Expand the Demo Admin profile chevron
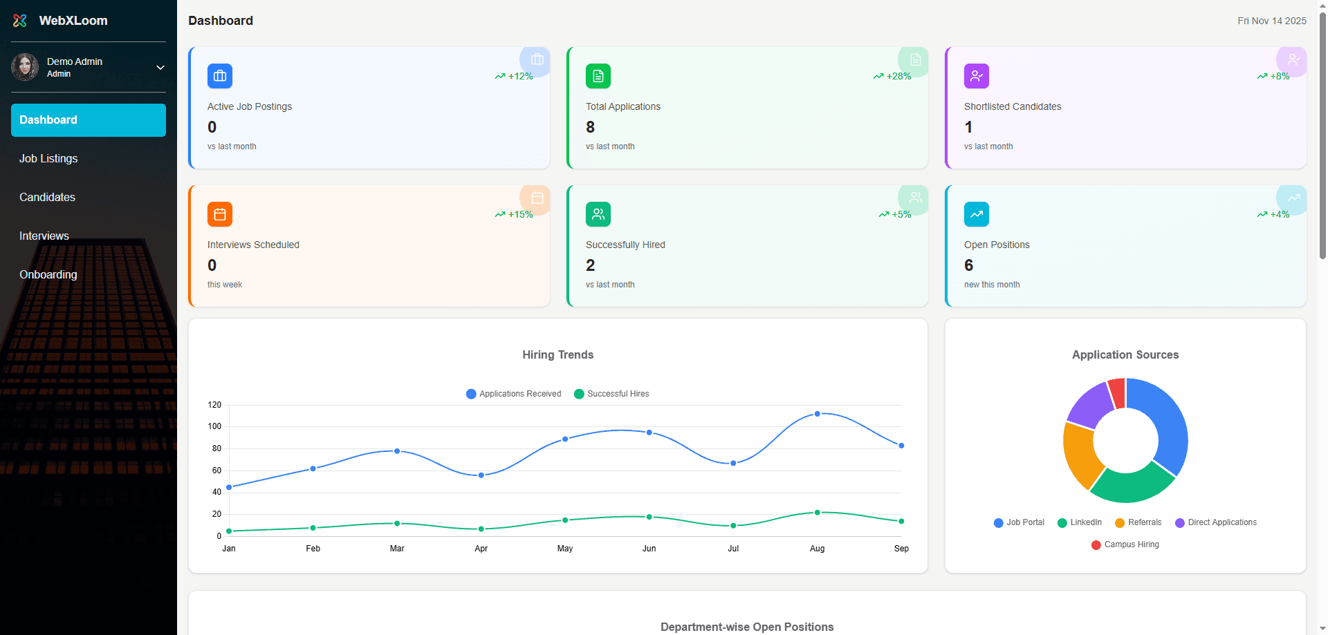The image size is (1328, 635). point(160,67)
